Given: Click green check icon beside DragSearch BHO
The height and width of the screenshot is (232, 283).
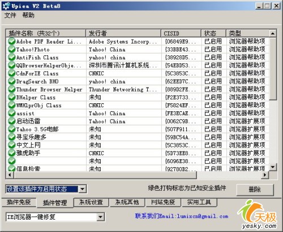Looking at the screenshot, I should [x=12, y=81].
